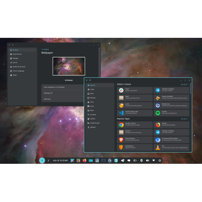202x202 pixels.
Task: Open the Updates page in app store
Action: tap(100, 127)
